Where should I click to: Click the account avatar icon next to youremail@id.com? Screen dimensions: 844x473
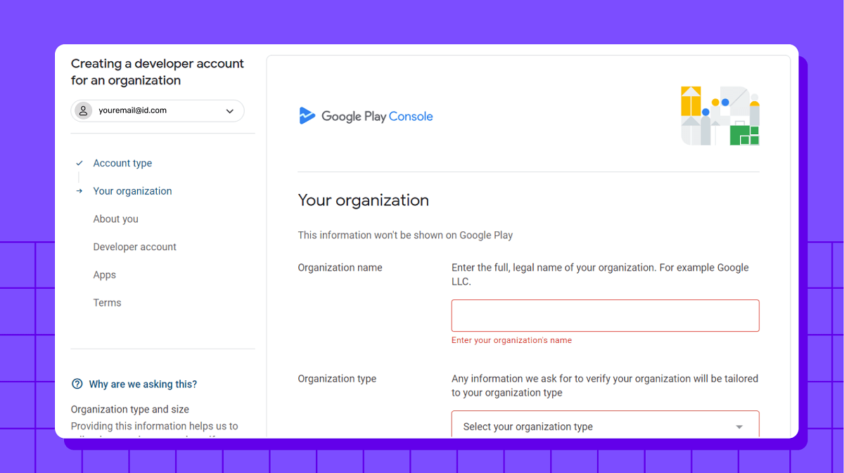point(84,111)
